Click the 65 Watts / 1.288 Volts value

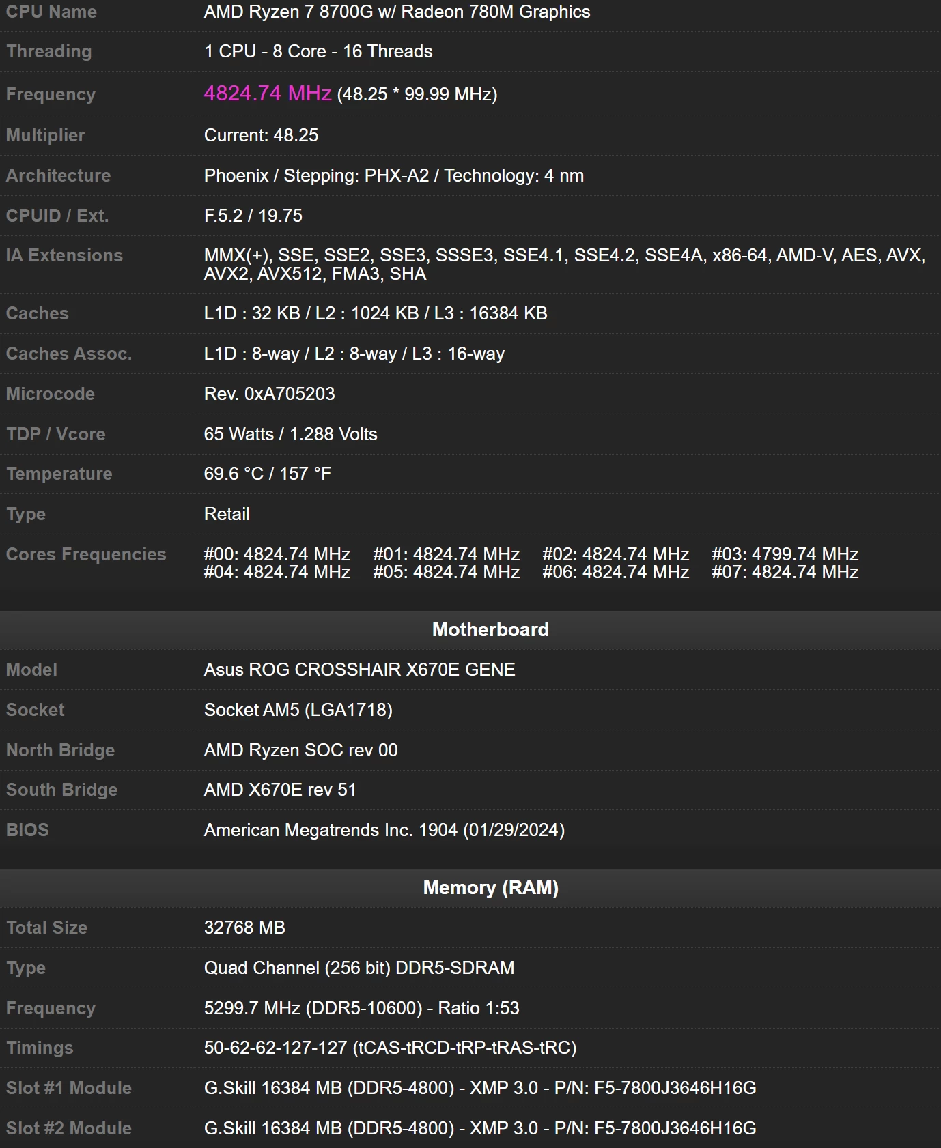tap(290, 434)
